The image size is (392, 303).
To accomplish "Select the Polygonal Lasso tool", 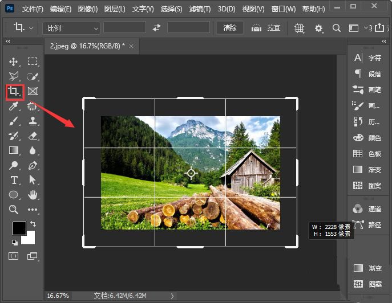I will 14,76.
